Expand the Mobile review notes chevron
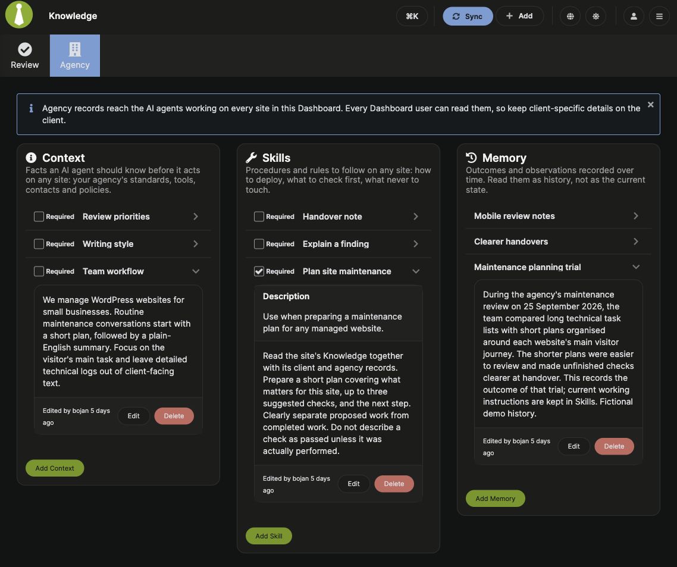Screen dimensions: 677x567 tap(635, 216)
